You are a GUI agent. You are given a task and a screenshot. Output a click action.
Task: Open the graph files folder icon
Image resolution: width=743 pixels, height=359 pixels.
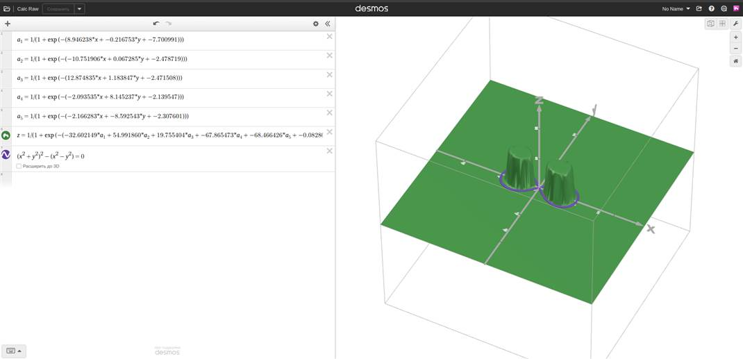click(x=7, y=8)
